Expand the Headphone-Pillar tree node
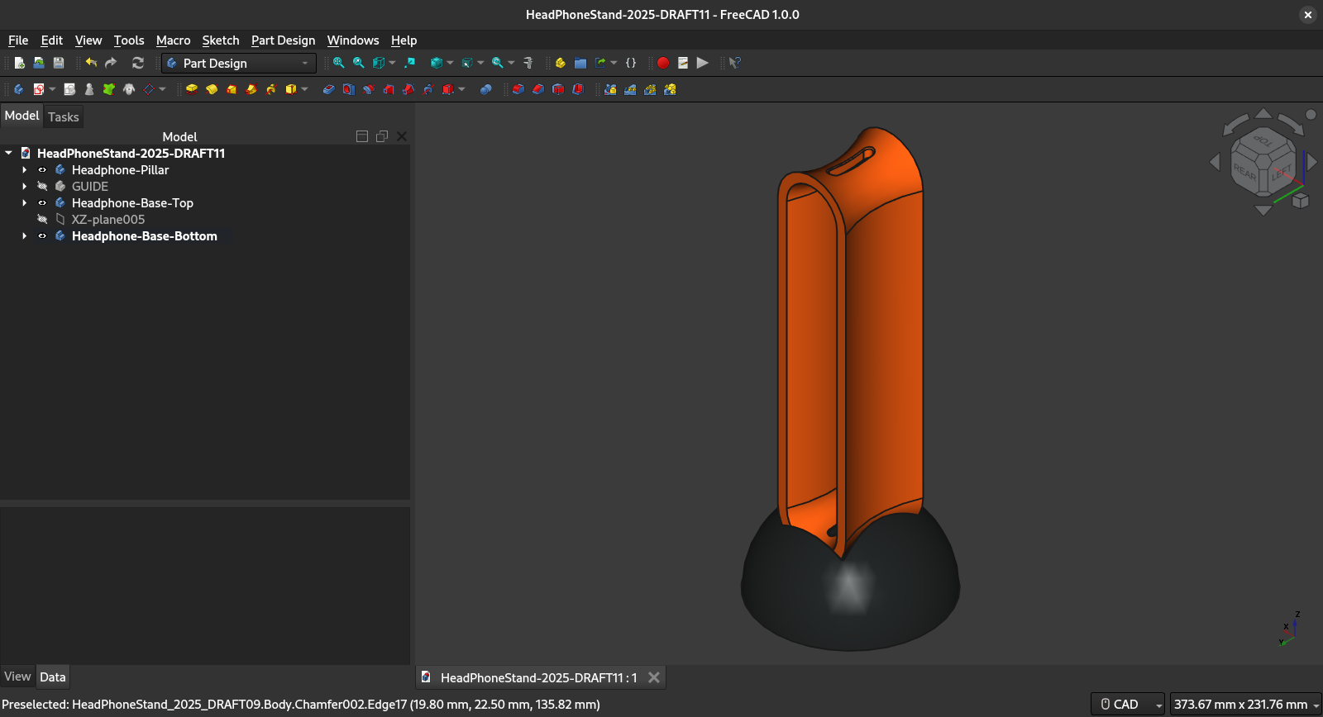The height and width of the screenshot is (717, 1323). click(24, 170)
